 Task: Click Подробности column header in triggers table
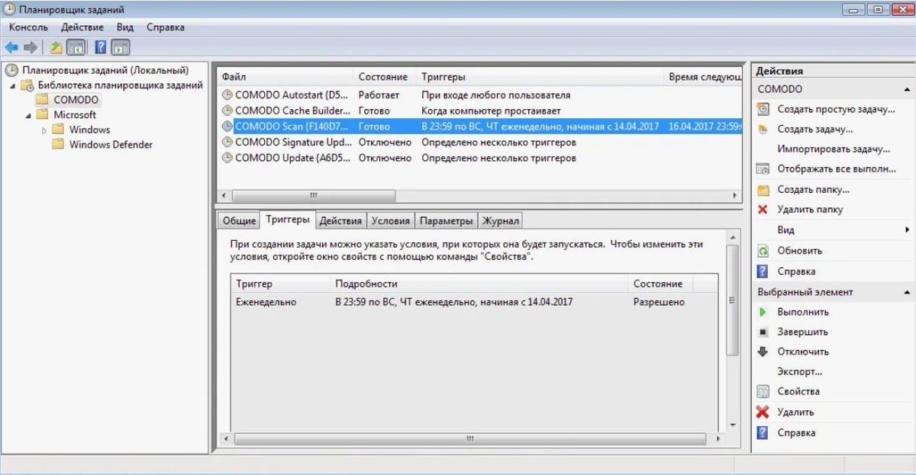(479, 284)
